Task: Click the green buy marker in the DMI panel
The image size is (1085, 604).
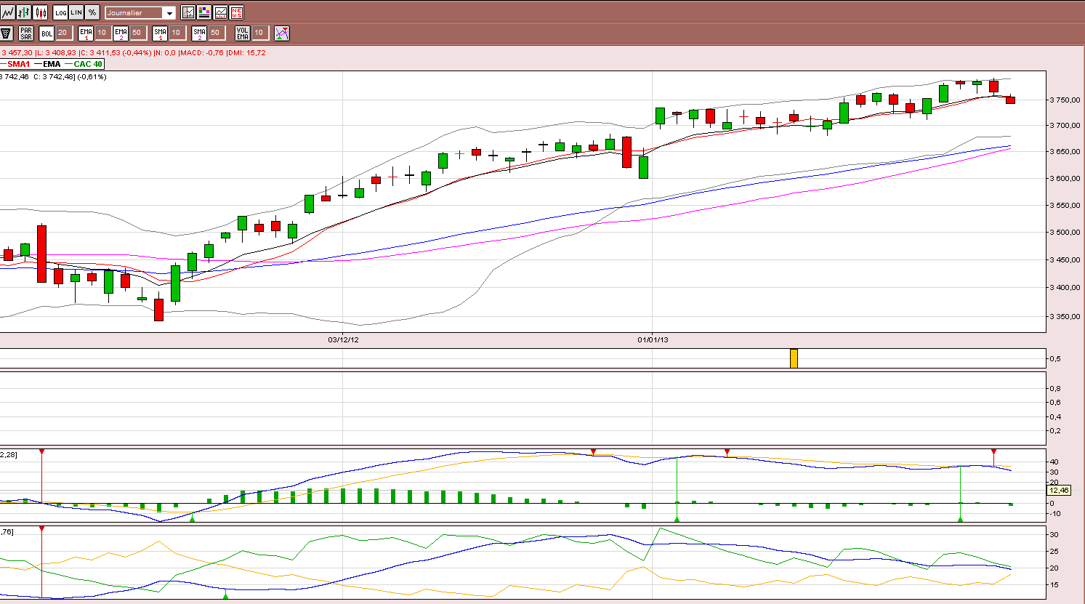Action: pyautogui.click(x=225, y=596)
